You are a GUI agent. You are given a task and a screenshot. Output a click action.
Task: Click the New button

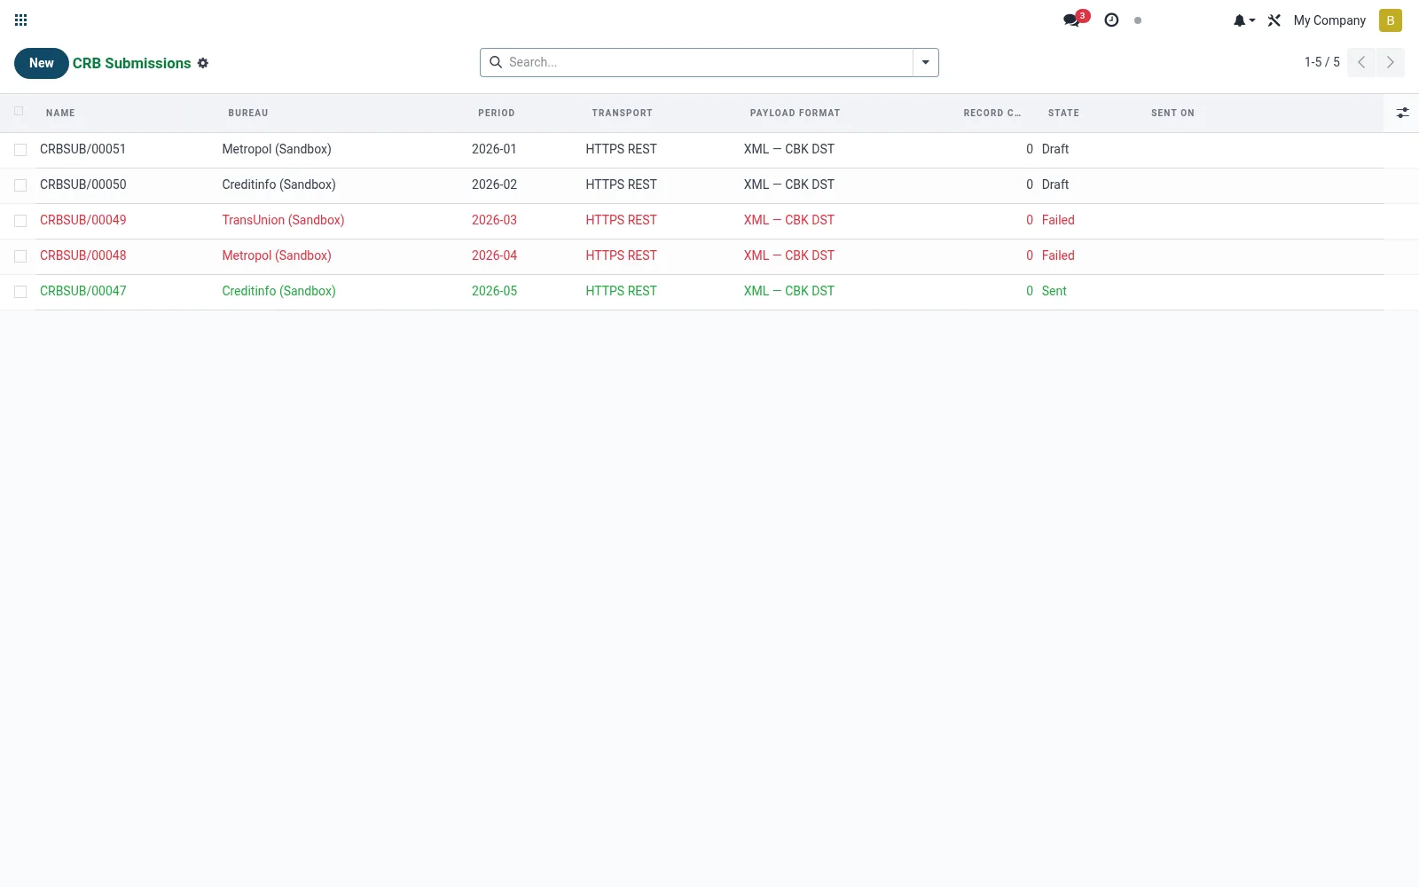pos(42,63)
